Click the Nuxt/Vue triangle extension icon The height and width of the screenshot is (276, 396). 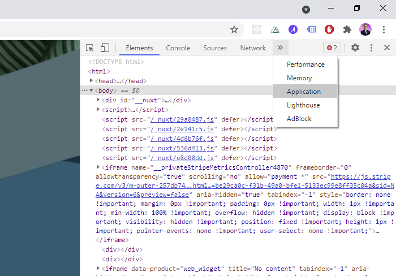coord(275,30)
